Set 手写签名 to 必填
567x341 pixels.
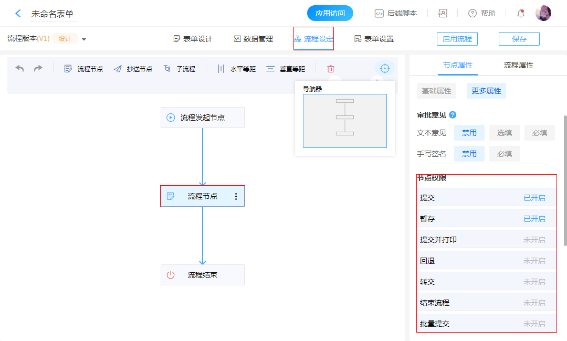[504, 154]
